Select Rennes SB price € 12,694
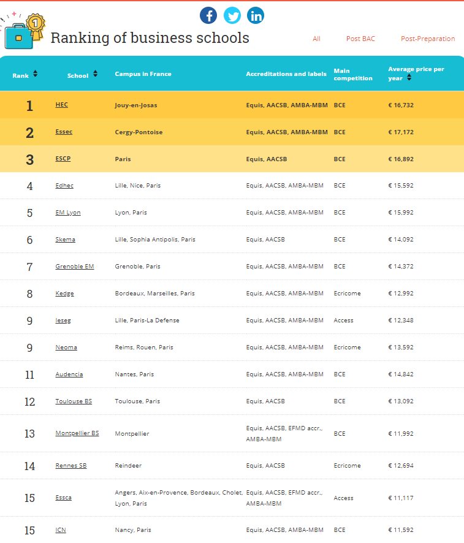Screen dimensions: 464x543 401,466
